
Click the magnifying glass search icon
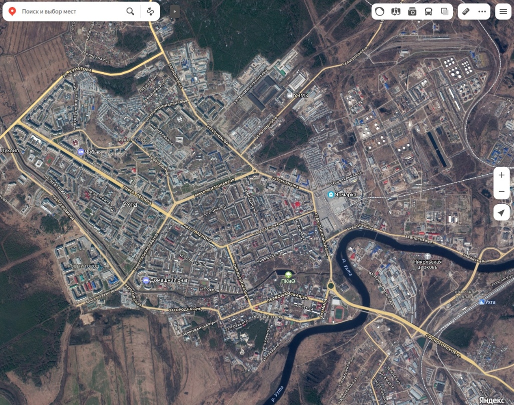point(130,12)
